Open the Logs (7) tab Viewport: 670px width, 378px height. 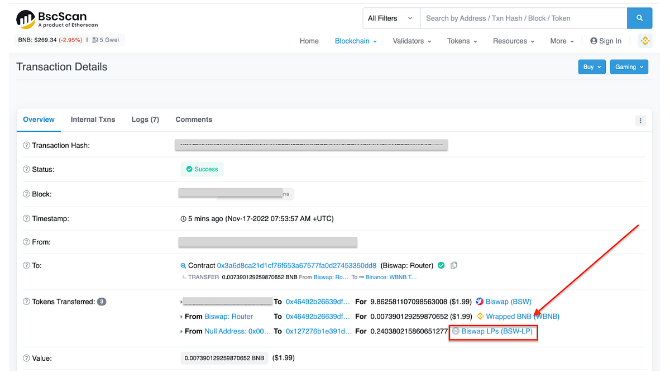(x=145, y=119)
